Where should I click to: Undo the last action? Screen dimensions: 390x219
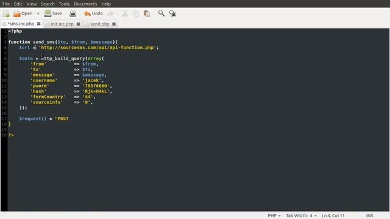[93, 13]
